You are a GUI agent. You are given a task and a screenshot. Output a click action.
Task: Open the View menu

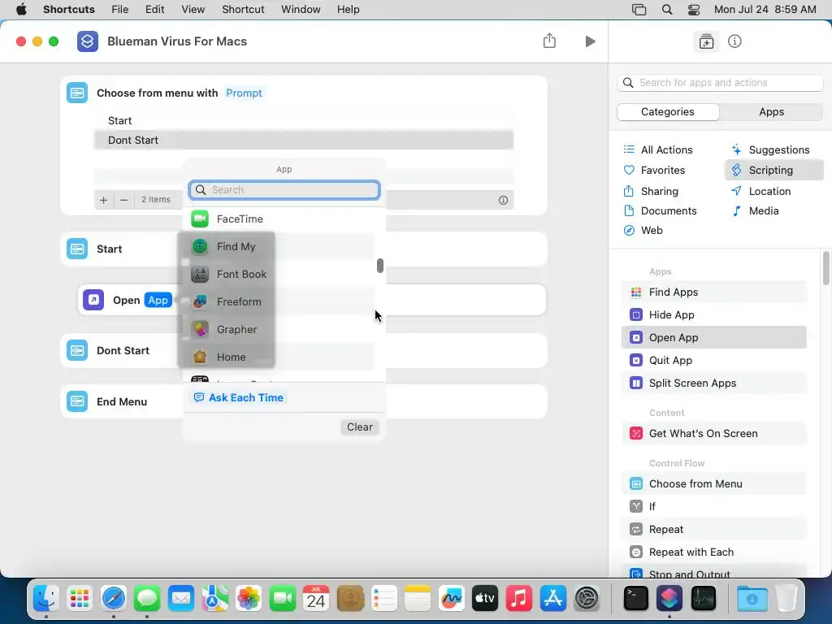pos(193,10)
